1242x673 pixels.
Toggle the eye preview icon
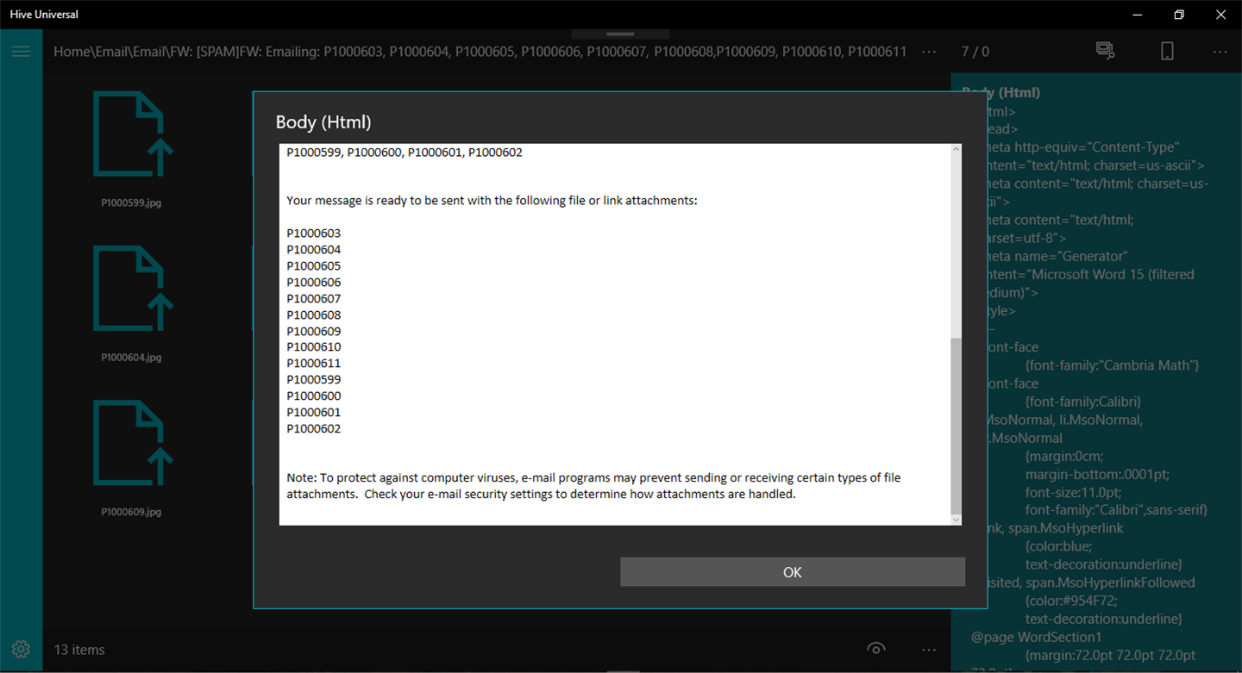tap(875, 649)
